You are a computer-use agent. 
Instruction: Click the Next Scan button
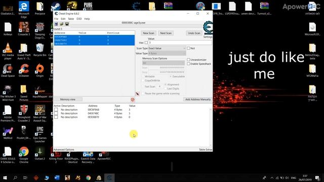(x=166, y=33)
